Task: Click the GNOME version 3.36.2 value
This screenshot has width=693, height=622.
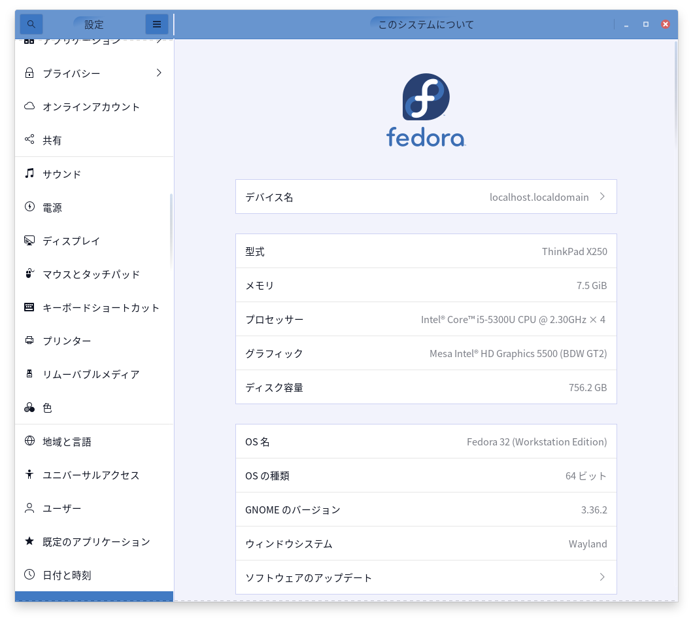Action: [x=594, y=510]
